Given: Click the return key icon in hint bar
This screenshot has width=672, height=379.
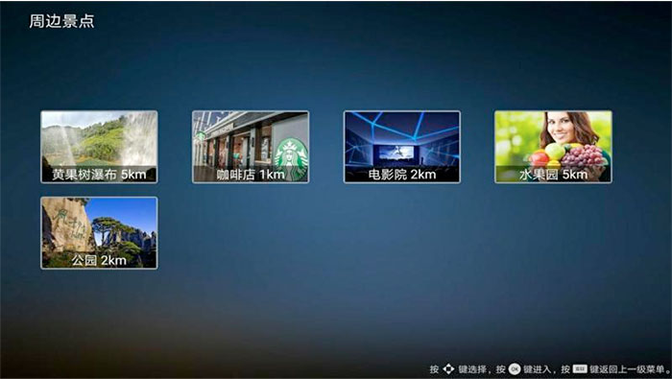Looking at the screenshot, I should tap(580, 368).
